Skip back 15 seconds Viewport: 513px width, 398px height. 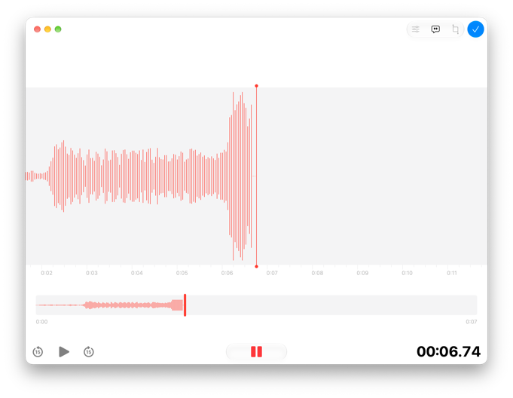(x=38, y=352)
